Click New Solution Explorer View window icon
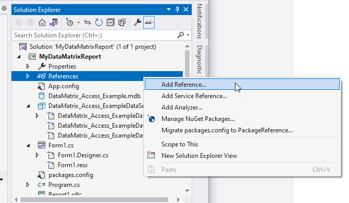The height and width of the screenshot is (203, 349). coord(151,155)
